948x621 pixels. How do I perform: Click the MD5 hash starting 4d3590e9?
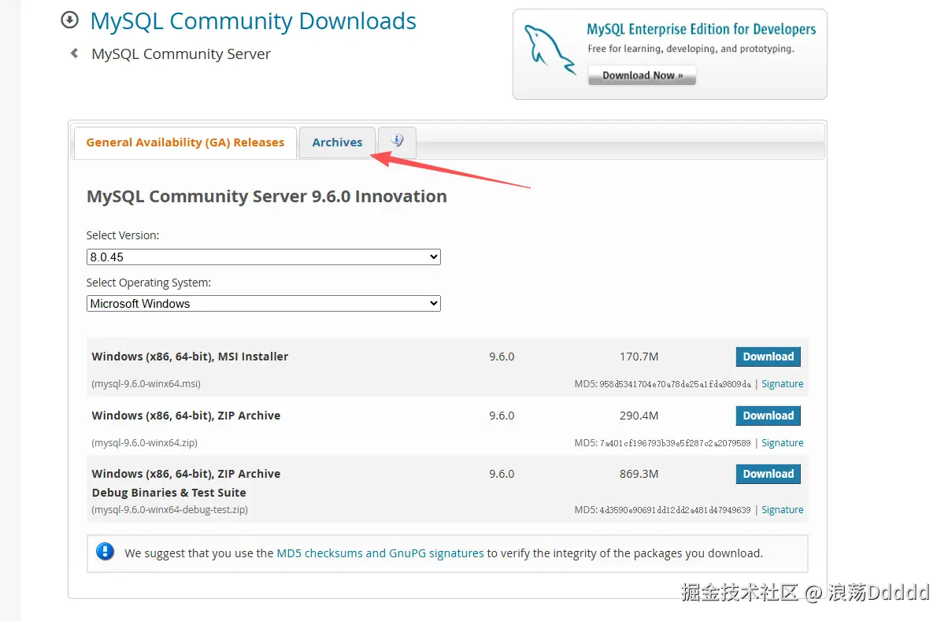click(675, 510)
